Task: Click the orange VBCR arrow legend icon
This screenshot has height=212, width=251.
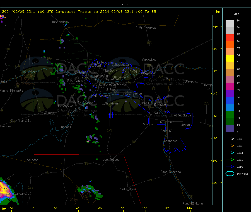Action: (x=230, y=146)
